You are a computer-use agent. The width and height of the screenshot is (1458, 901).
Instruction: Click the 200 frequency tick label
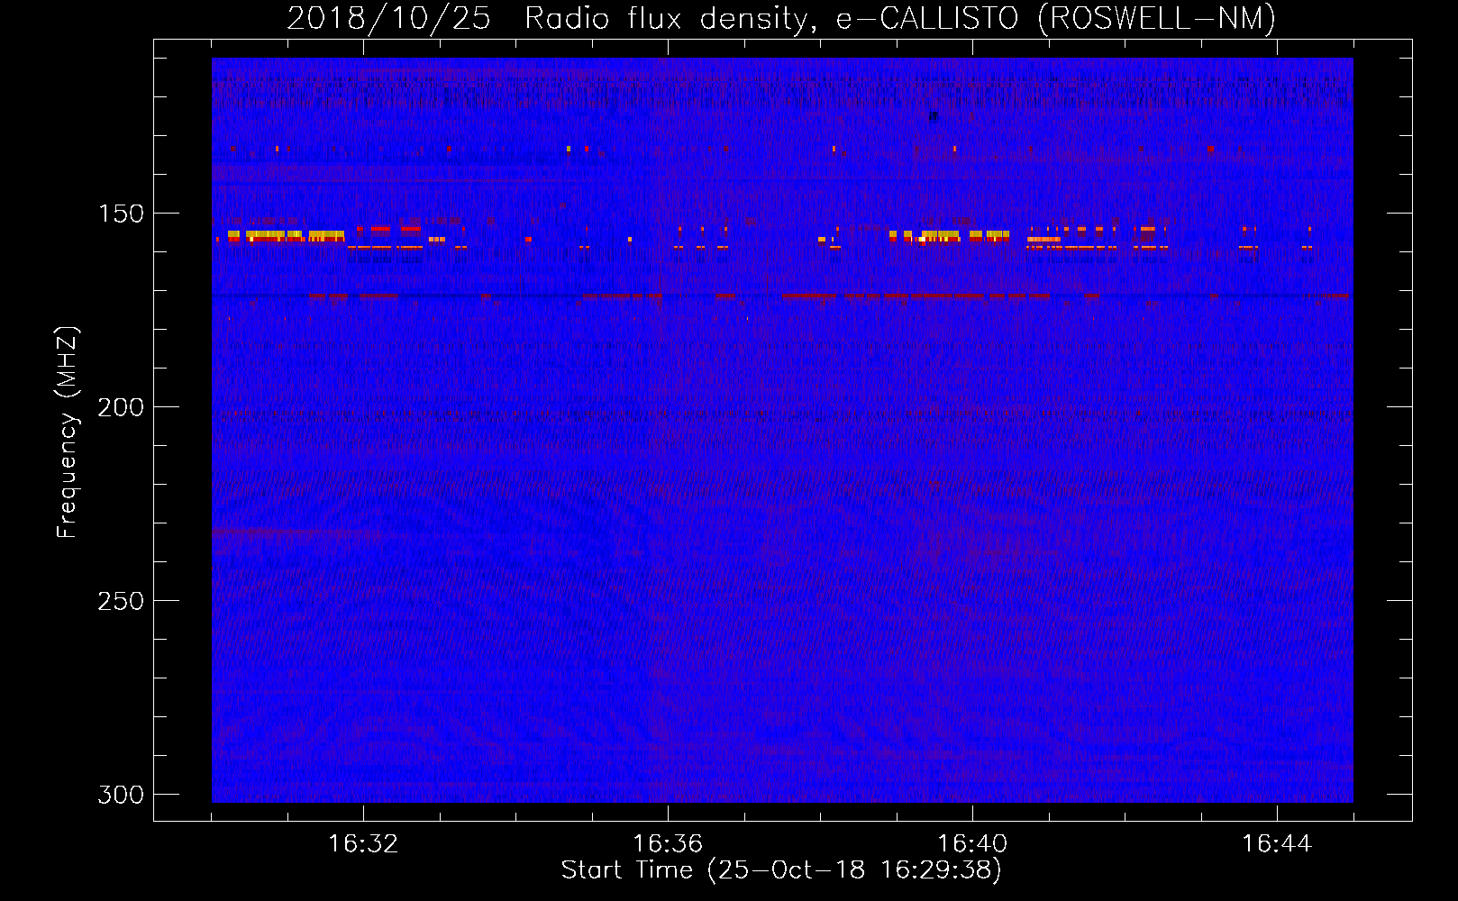121,407
